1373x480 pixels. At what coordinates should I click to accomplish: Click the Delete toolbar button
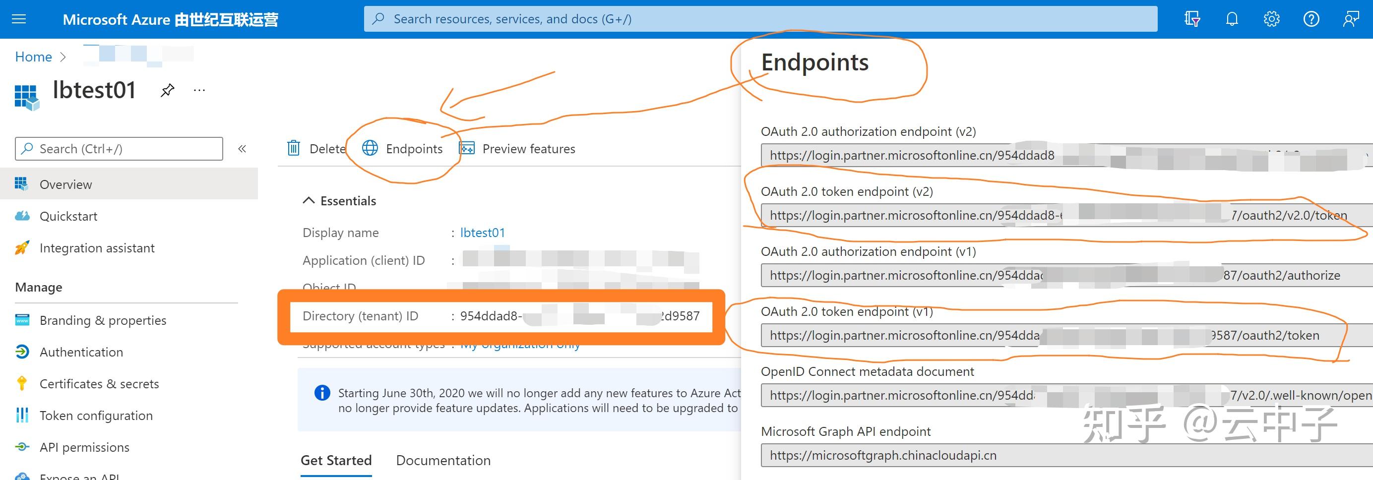pos(316,149)
